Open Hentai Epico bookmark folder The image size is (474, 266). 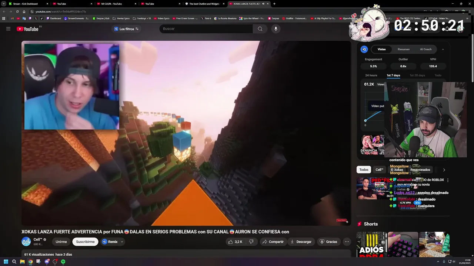(121, 18)
